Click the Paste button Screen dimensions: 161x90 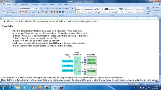[3, 10]
